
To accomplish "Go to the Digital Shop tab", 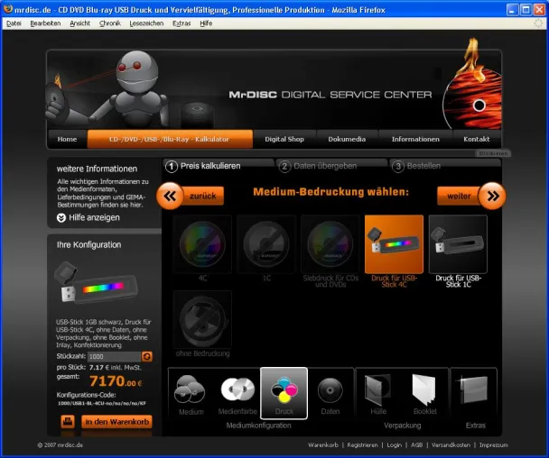I will tap(284, 139).
